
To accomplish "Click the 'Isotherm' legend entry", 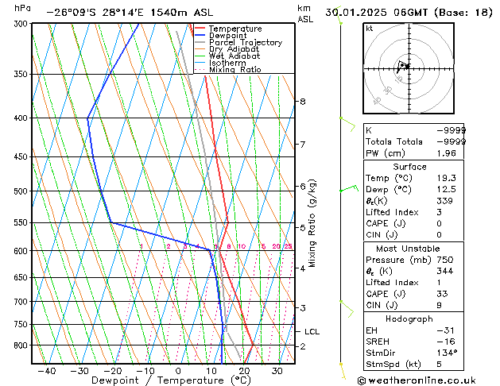I will 227,63.
